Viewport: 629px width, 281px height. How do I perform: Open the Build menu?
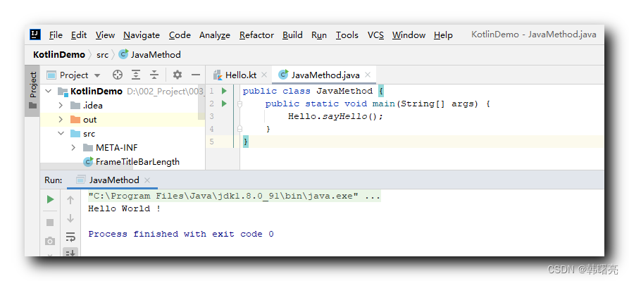coord(292,35)
